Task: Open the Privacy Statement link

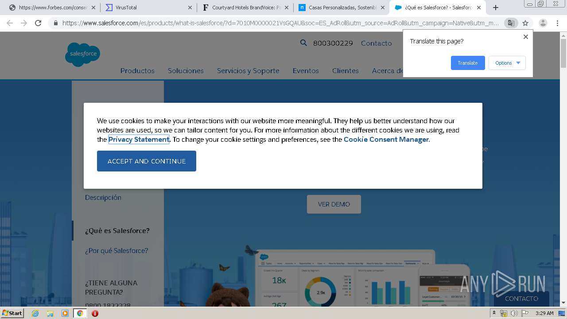Action: point(139,140)
